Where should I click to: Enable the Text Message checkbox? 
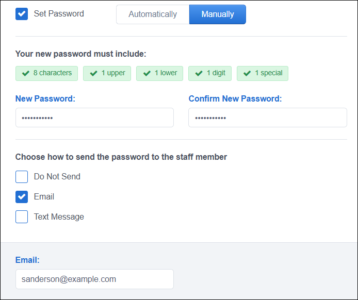click(22, 216)
